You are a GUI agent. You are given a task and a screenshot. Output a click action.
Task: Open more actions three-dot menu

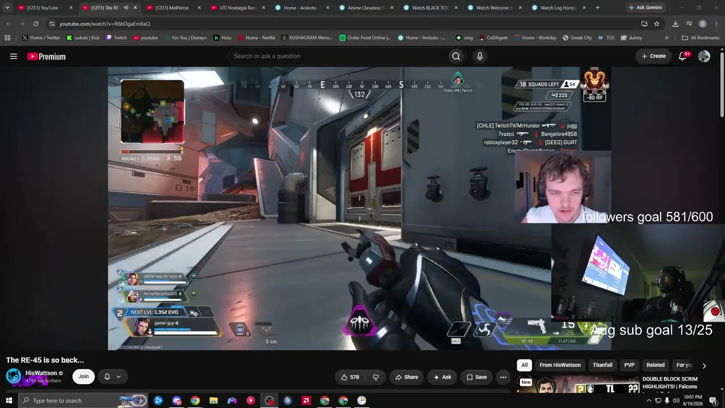click(503, 377)
